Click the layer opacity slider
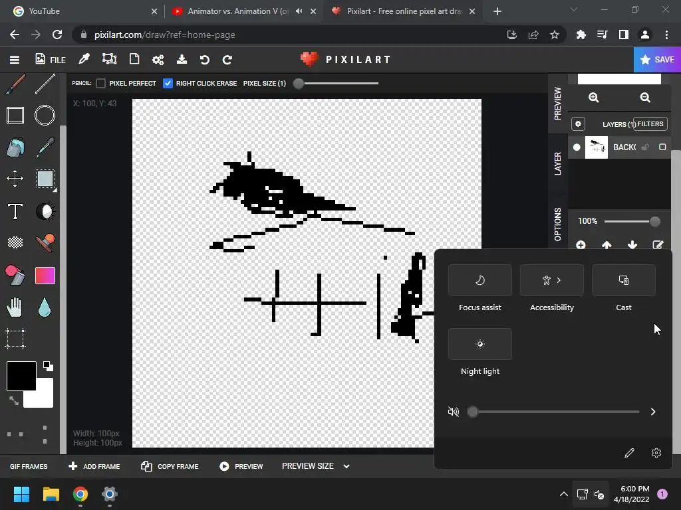Viewport: 681px width, 510px height. pos(632,222)
